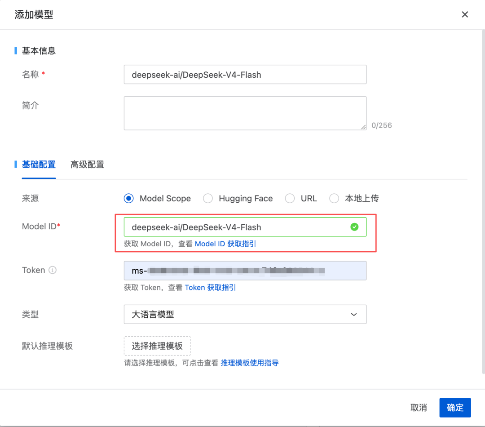This screenshot has height=427, width=485.
Task: Open the 高级配置 tab
Action: pos(87,165)
